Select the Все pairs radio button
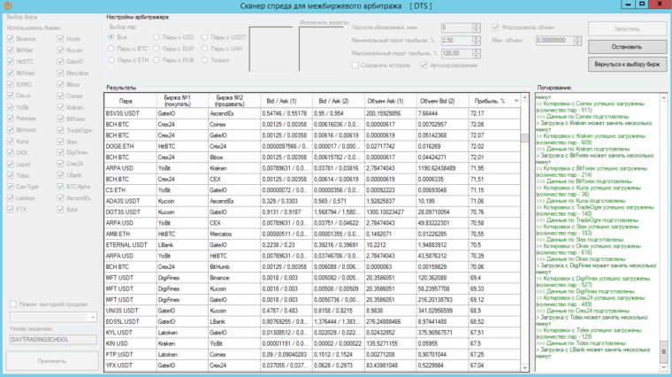The width and height of the screenshot is (672, 377). (111, 37)
